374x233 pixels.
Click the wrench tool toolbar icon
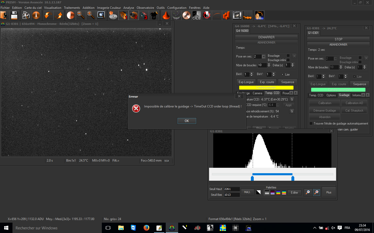pyautogui.click(x=186, y=15)
